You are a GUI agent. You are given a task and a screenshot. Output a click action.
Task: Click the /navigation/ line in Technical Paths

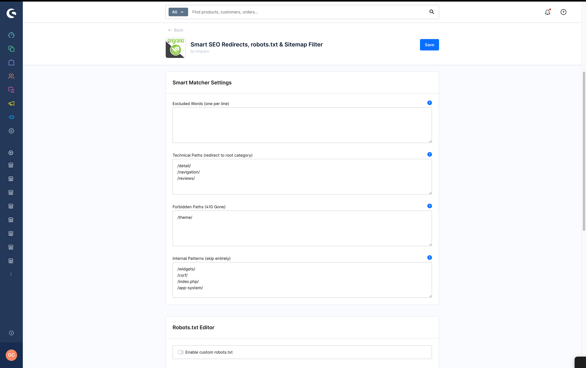click(189, 172)
